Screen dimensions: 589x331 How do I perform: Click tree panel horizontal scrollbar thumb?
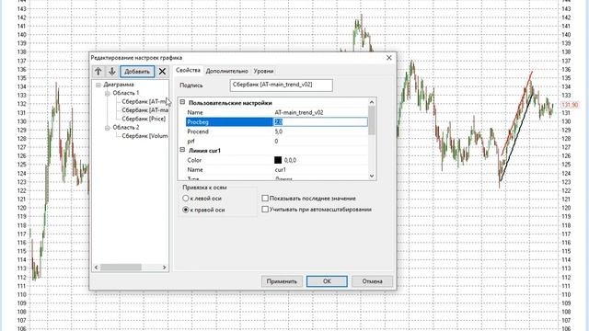pos(121,268)
